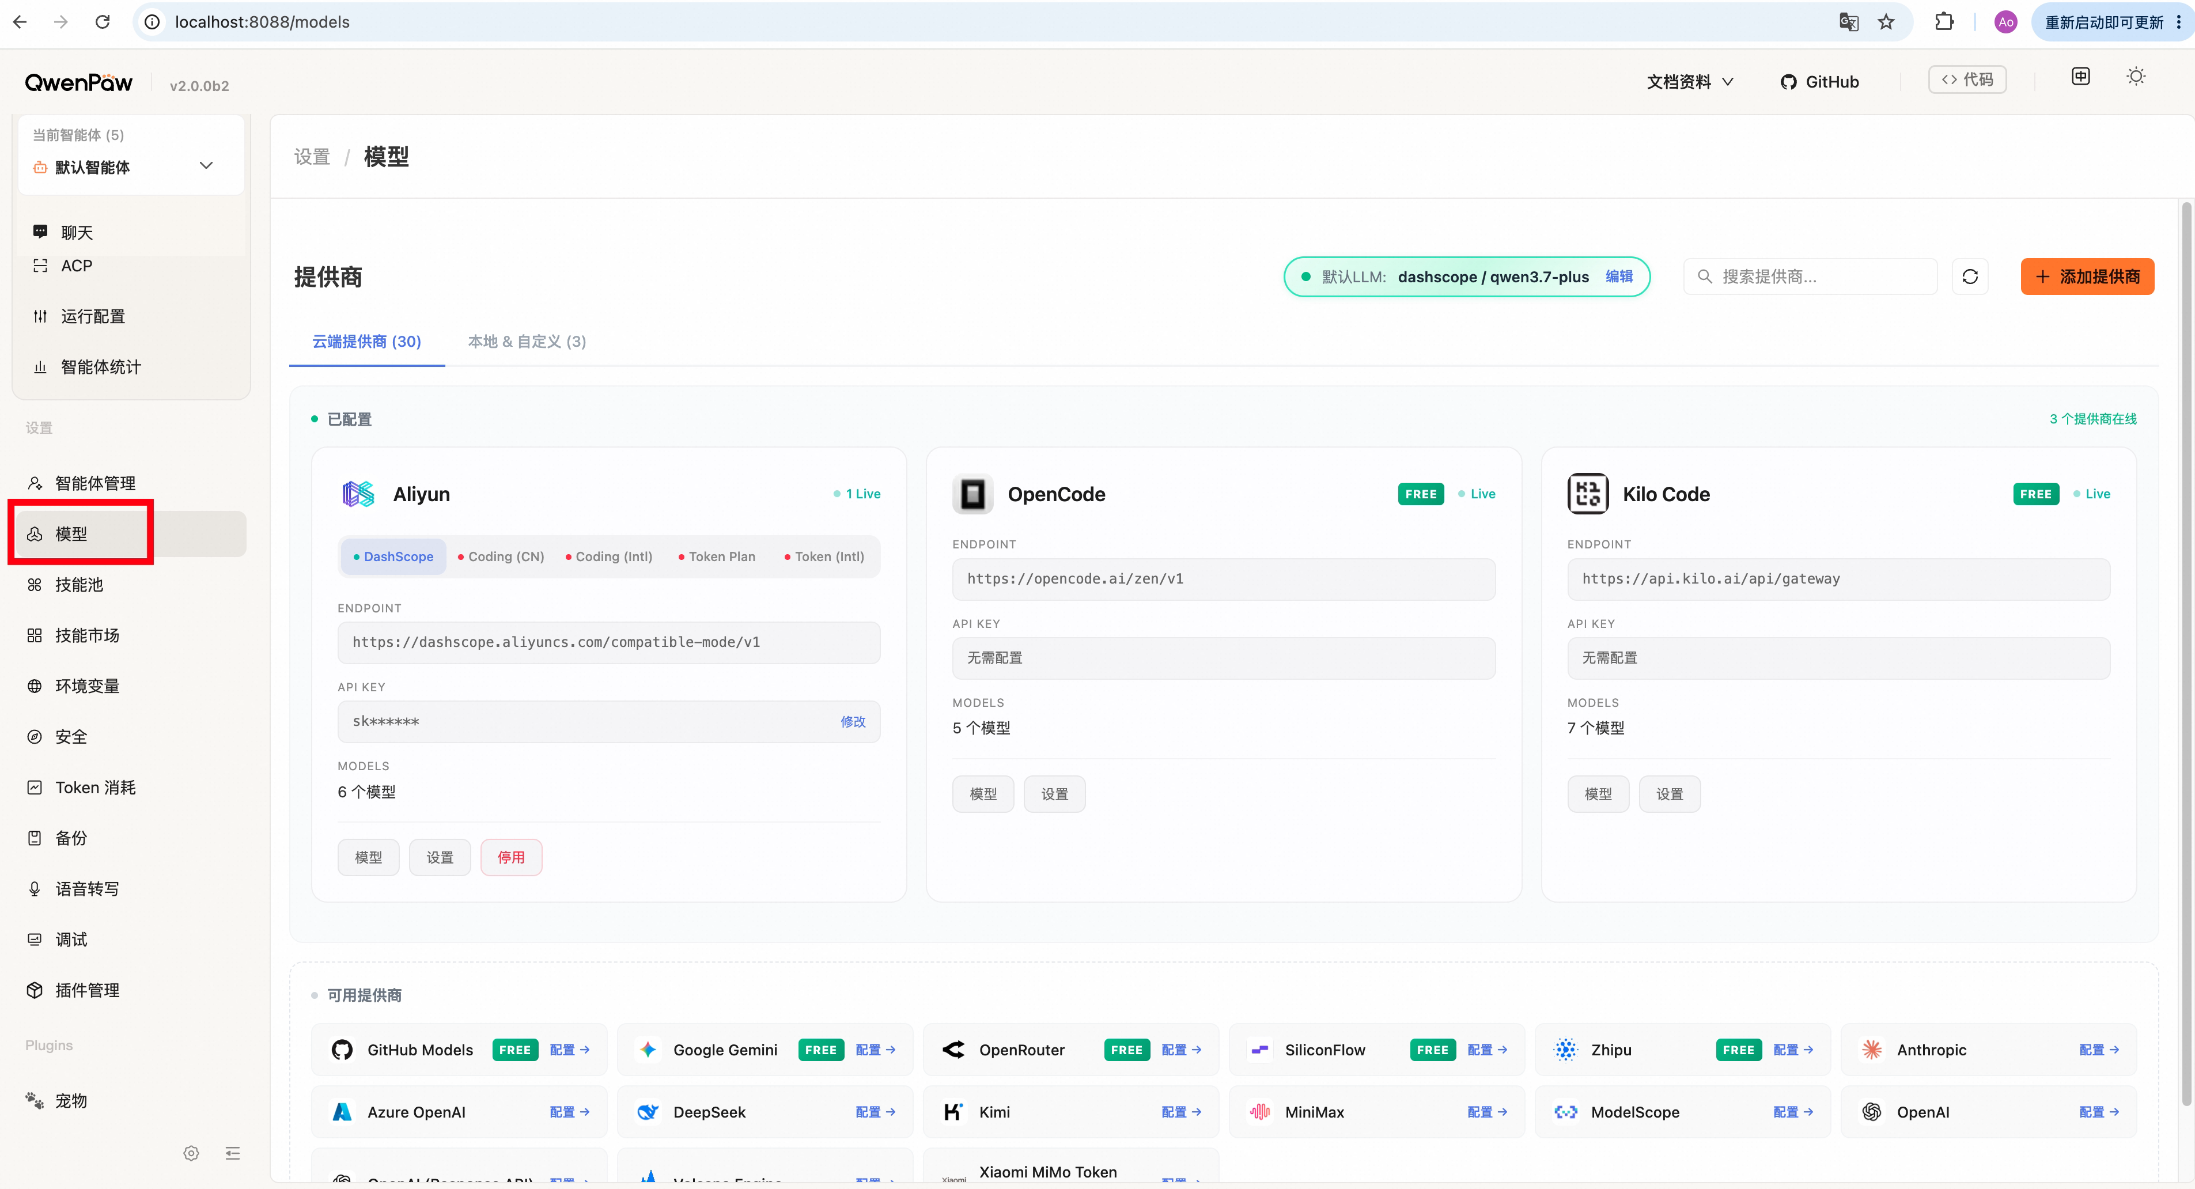
Task: Click 配置 for GitHub Models
Action: (x=569, y=1050)
